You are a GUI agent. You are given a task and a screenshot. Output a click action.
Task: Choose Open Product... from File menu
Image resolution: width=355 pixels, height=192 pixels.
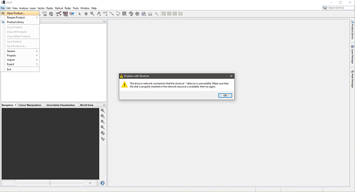pos(20,13)
